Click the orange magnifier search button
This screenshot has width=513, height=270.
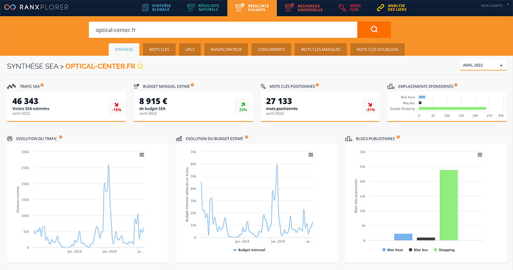[374, 29]
